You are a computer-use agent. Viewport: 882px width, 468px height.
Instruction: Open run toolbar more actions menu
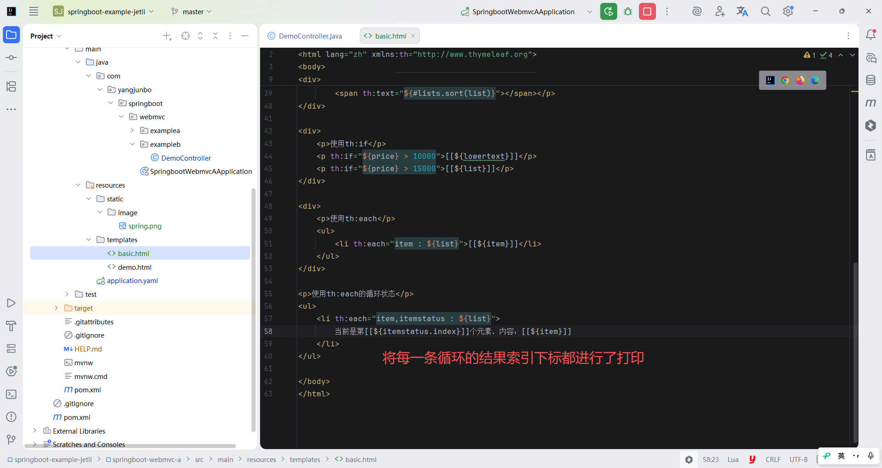tap(667, 11)
